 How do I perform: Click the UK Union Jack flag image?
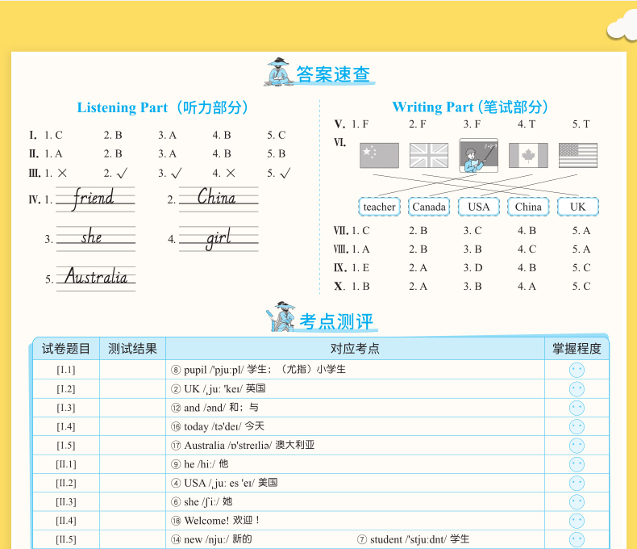pyautogui.click(x=429, y=155)
